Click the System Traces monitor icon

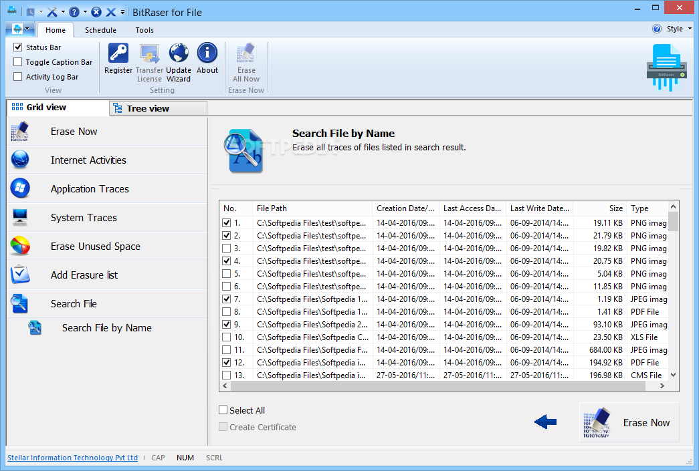tap(20, 217)
